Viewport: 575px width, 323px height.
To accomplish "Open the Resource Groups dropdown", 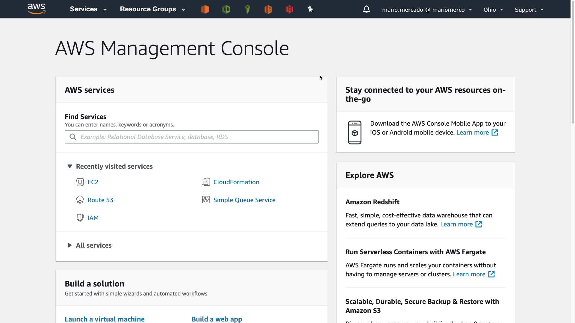I will click(152, 9).
